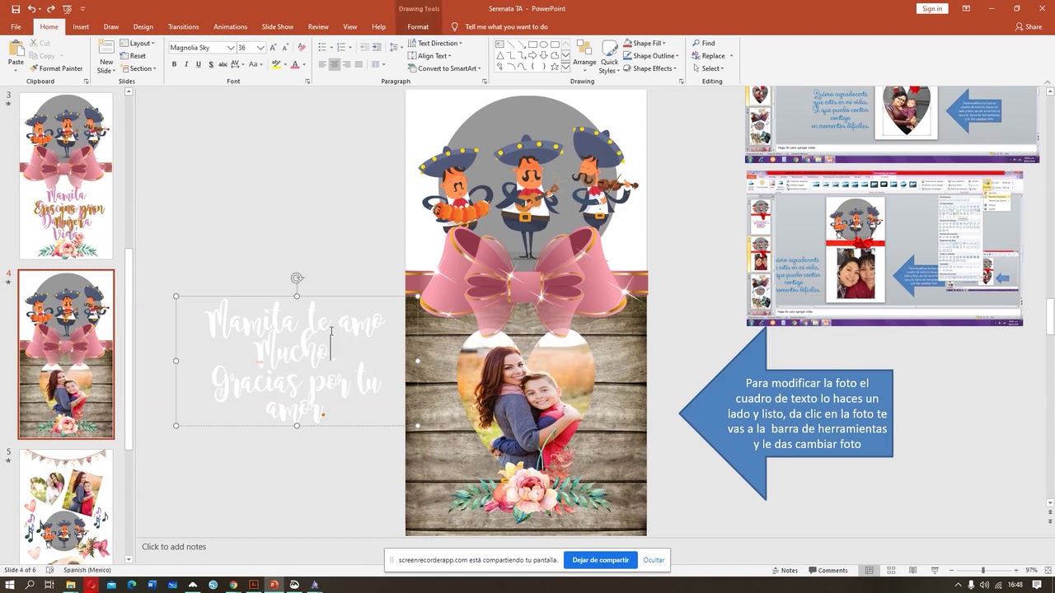The width and height of the screenshot is (1055, 593).
Task: Open Comments from the status bar
Action: tap(828, 570)
